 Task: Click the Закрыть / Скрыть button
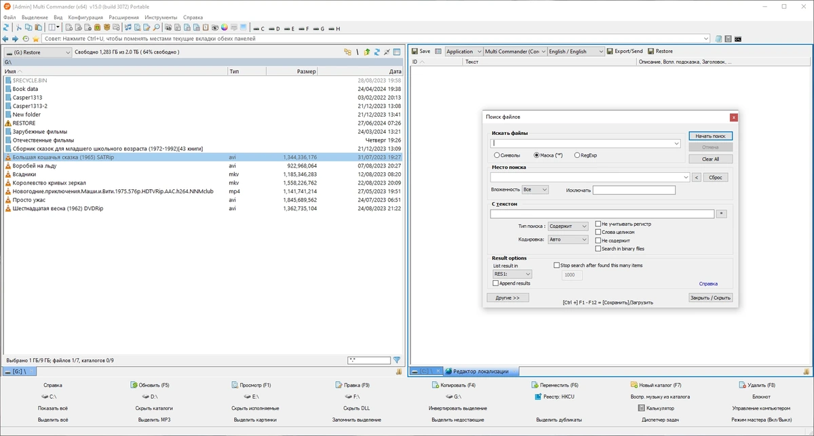pyautogui.click(x=710, y=298)
